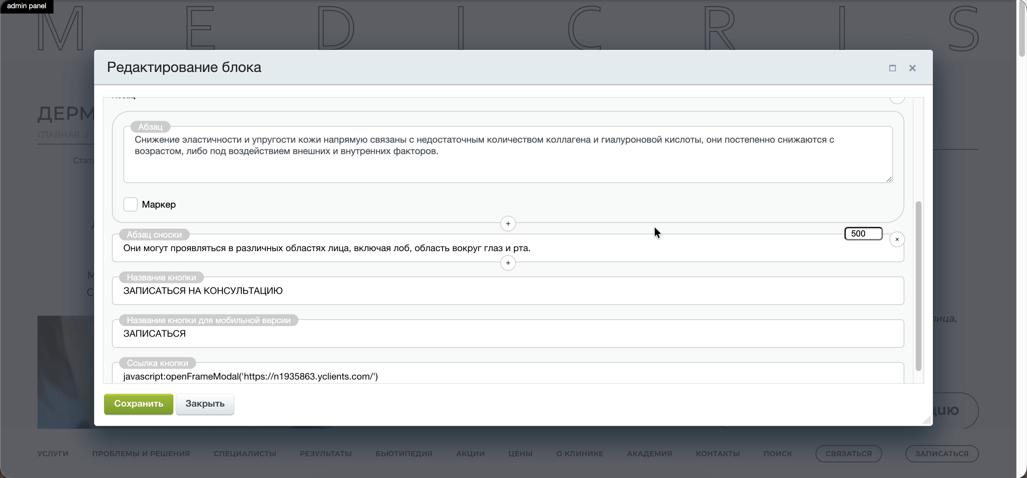1027x478 pixels.
Task: Edit the Название кнопки field
Action: (508, 291)
